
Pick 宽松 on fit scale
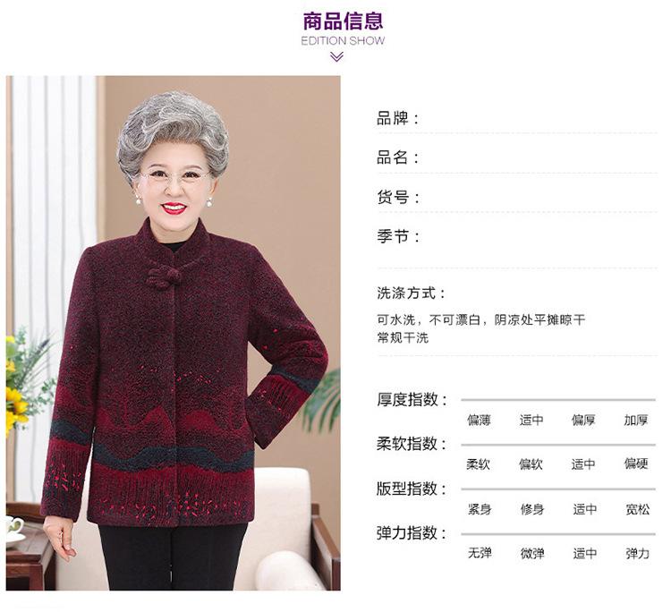[x=638, y=509]
